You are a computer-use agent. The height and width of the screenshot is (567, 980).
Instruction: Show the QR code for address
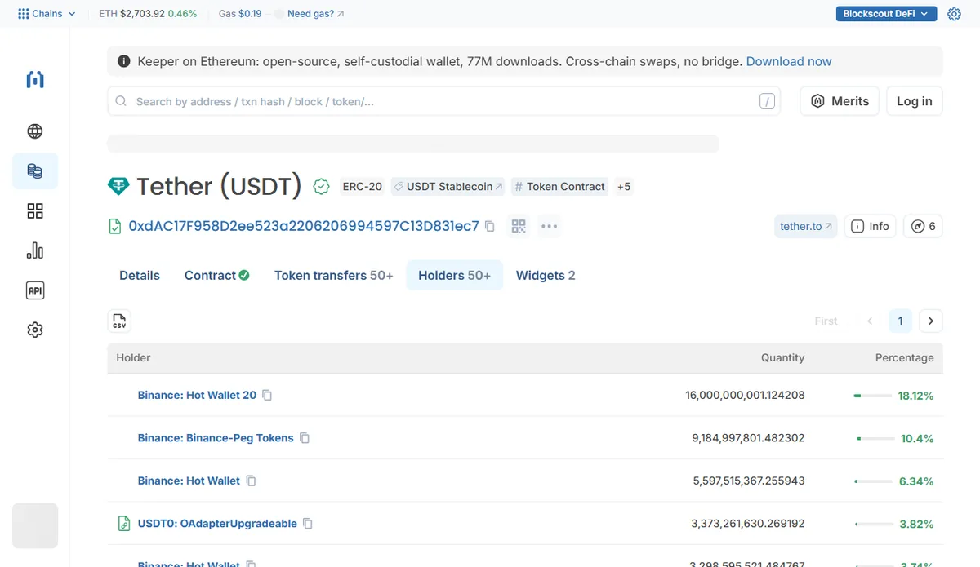[x=519, y=226]
